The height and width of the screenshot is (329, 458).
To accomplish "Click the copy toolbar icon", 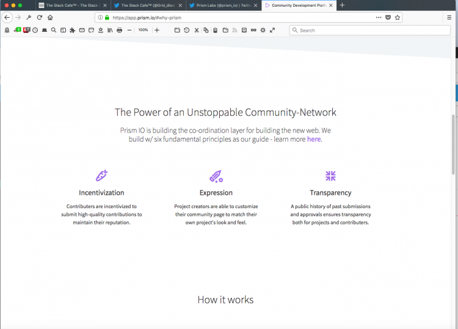I will [x=206, y=30].
